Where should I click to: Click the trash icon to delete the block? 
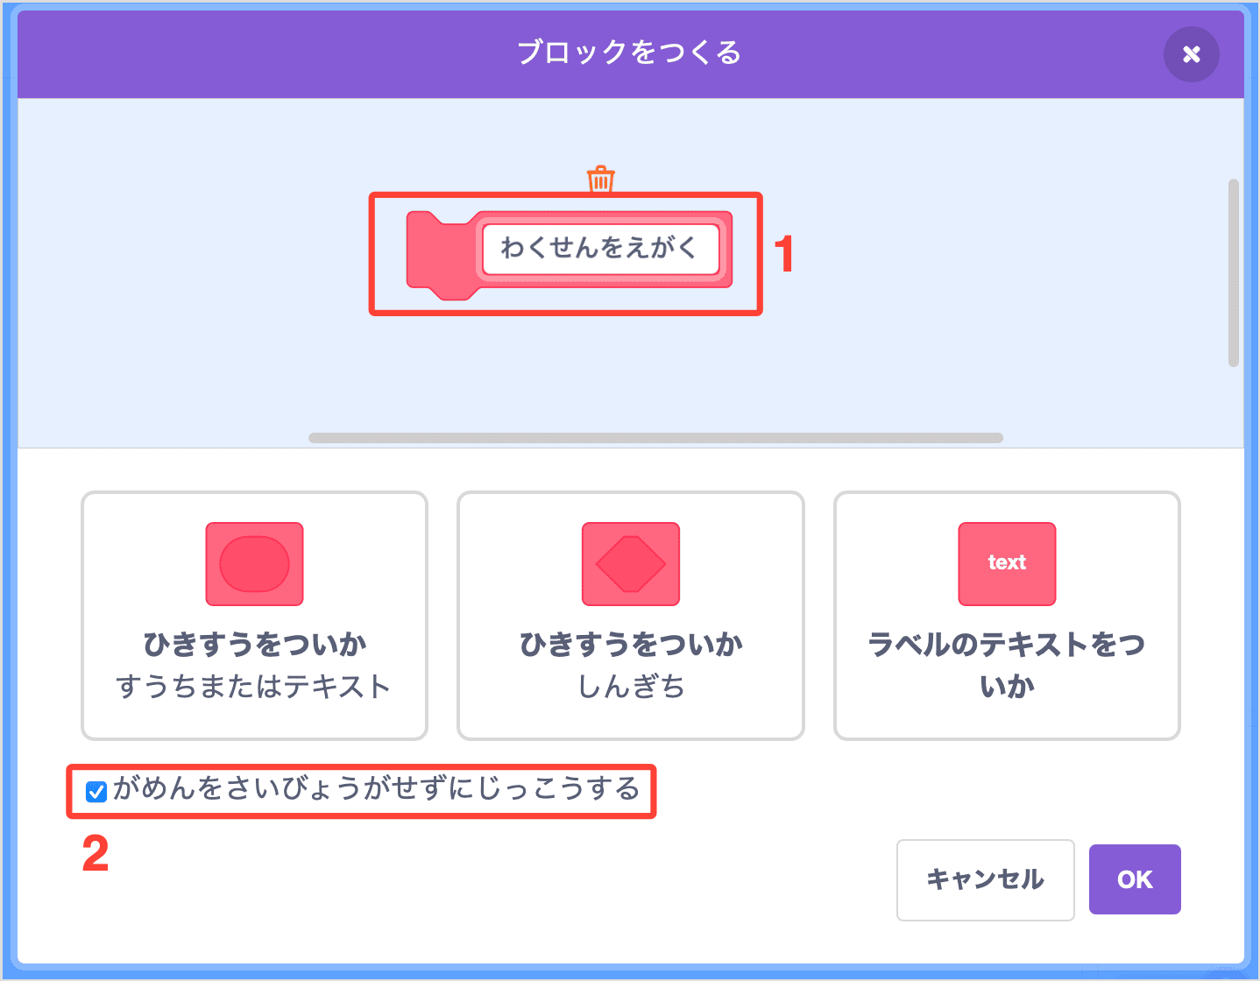599,179
